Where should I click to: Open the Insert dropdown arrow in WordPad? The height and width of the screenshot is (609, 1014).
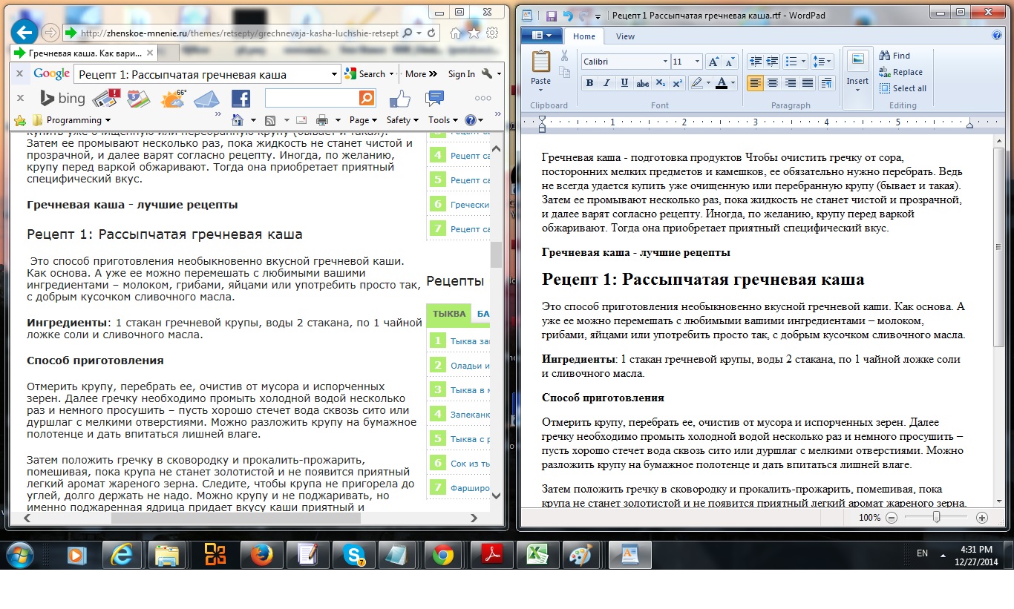pos(857,90)
